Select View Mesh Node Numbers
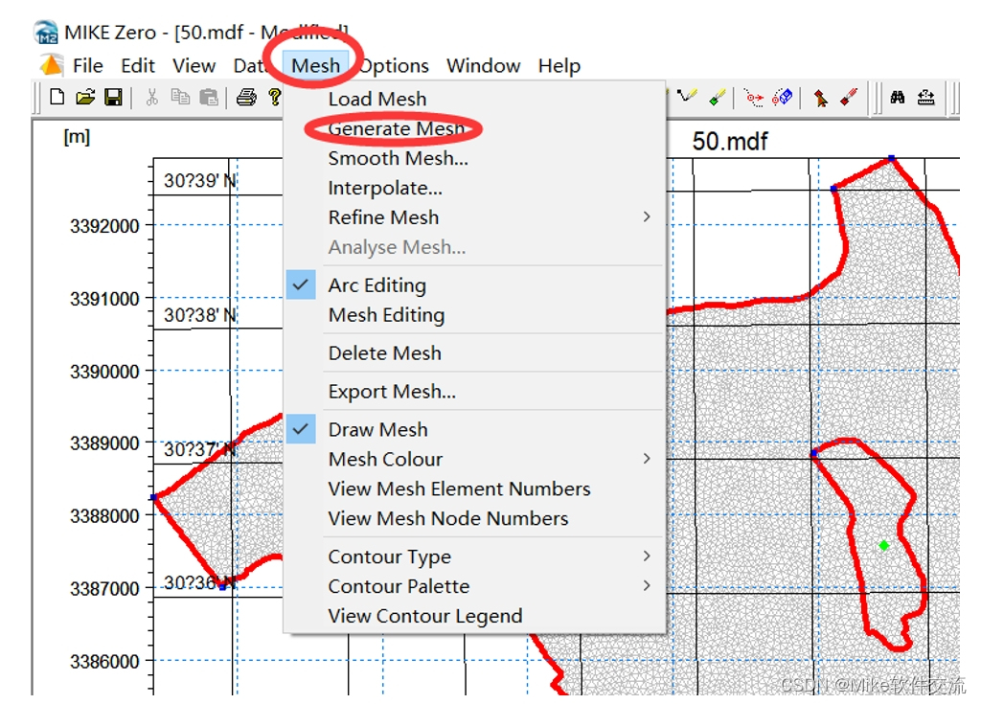The width and height of the screenshot is (981, 704). (x=448, y=519)
